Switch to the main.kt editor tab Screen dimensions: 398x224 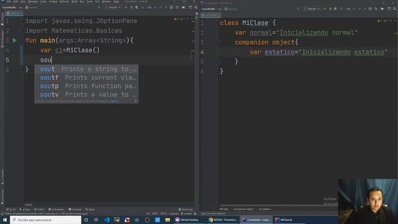click(x=14, y=13)
